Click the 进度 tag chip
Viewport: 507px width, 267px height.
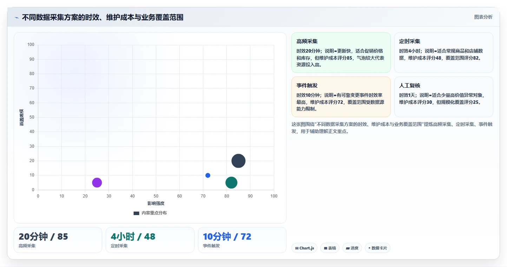click(x=352, y=248)
